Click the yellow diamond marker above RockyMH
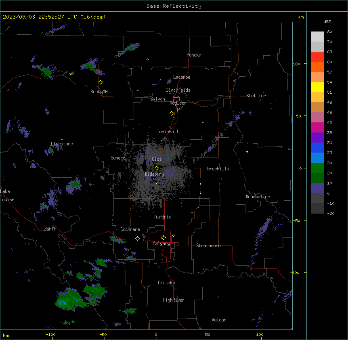 (x=101, y=82)
